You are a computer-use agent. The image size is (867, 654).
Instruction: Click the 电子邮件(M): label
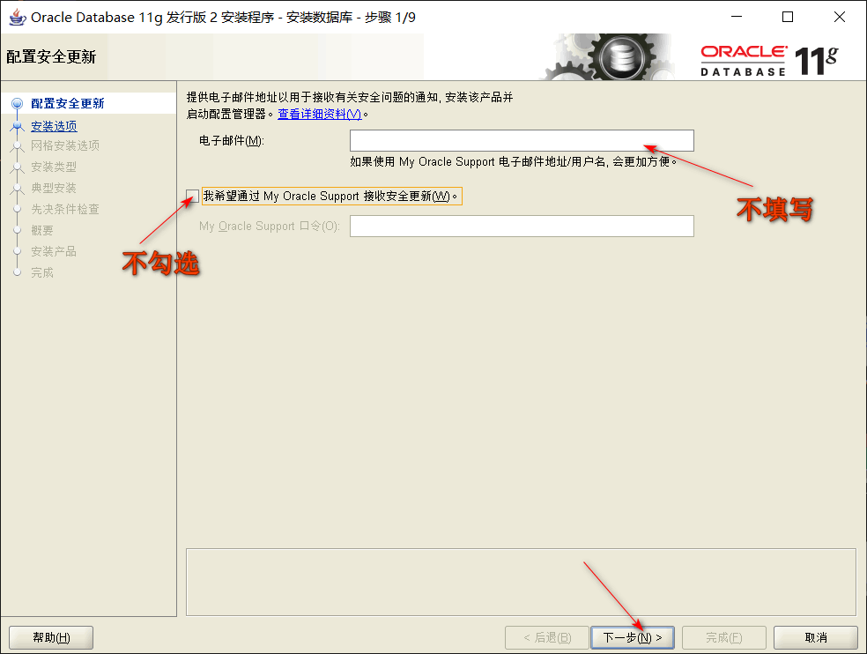[x=232, y=140]
